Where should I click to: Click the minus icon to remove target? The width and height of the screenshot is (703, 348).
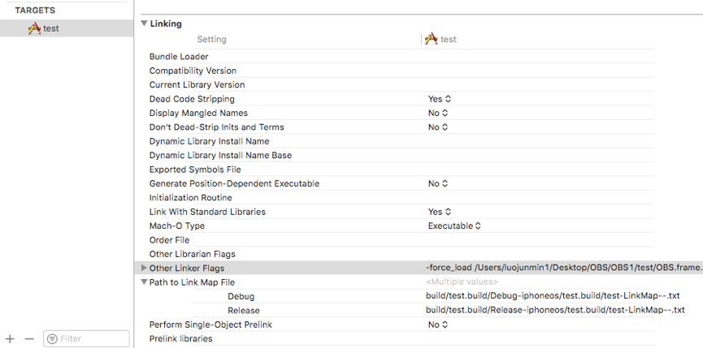tap(29, 338)
